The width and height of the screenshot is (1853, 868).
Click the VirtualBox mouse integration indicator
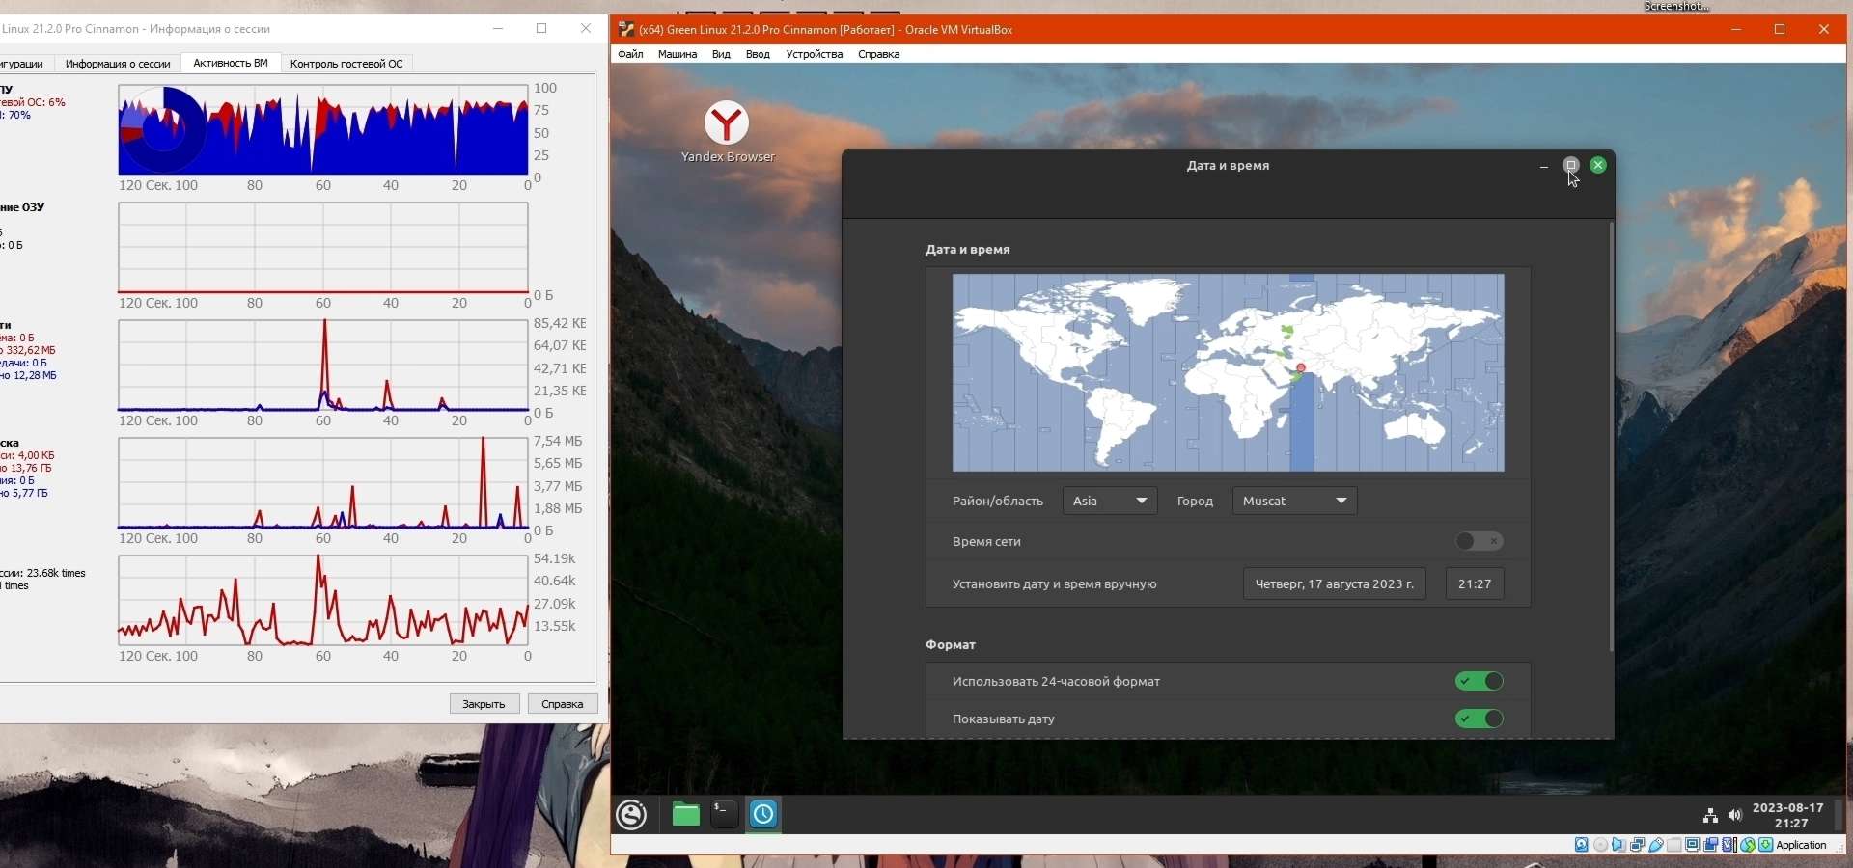(x=1748, y=845)
